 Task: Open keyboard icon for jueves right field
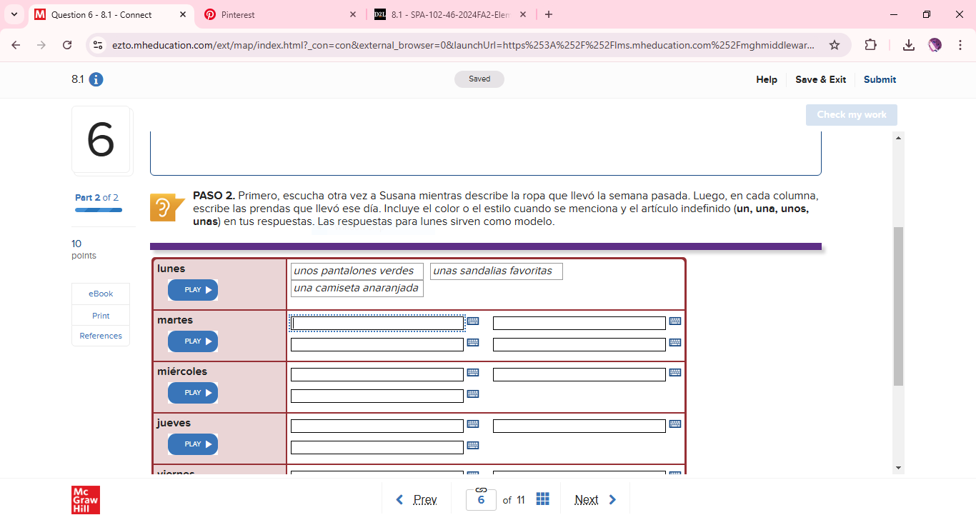coord(675,424)
